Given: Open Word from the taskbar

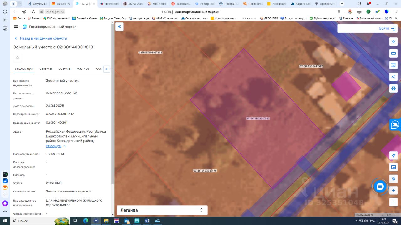Looking at the screenshot, I should [x=147, y=221].
